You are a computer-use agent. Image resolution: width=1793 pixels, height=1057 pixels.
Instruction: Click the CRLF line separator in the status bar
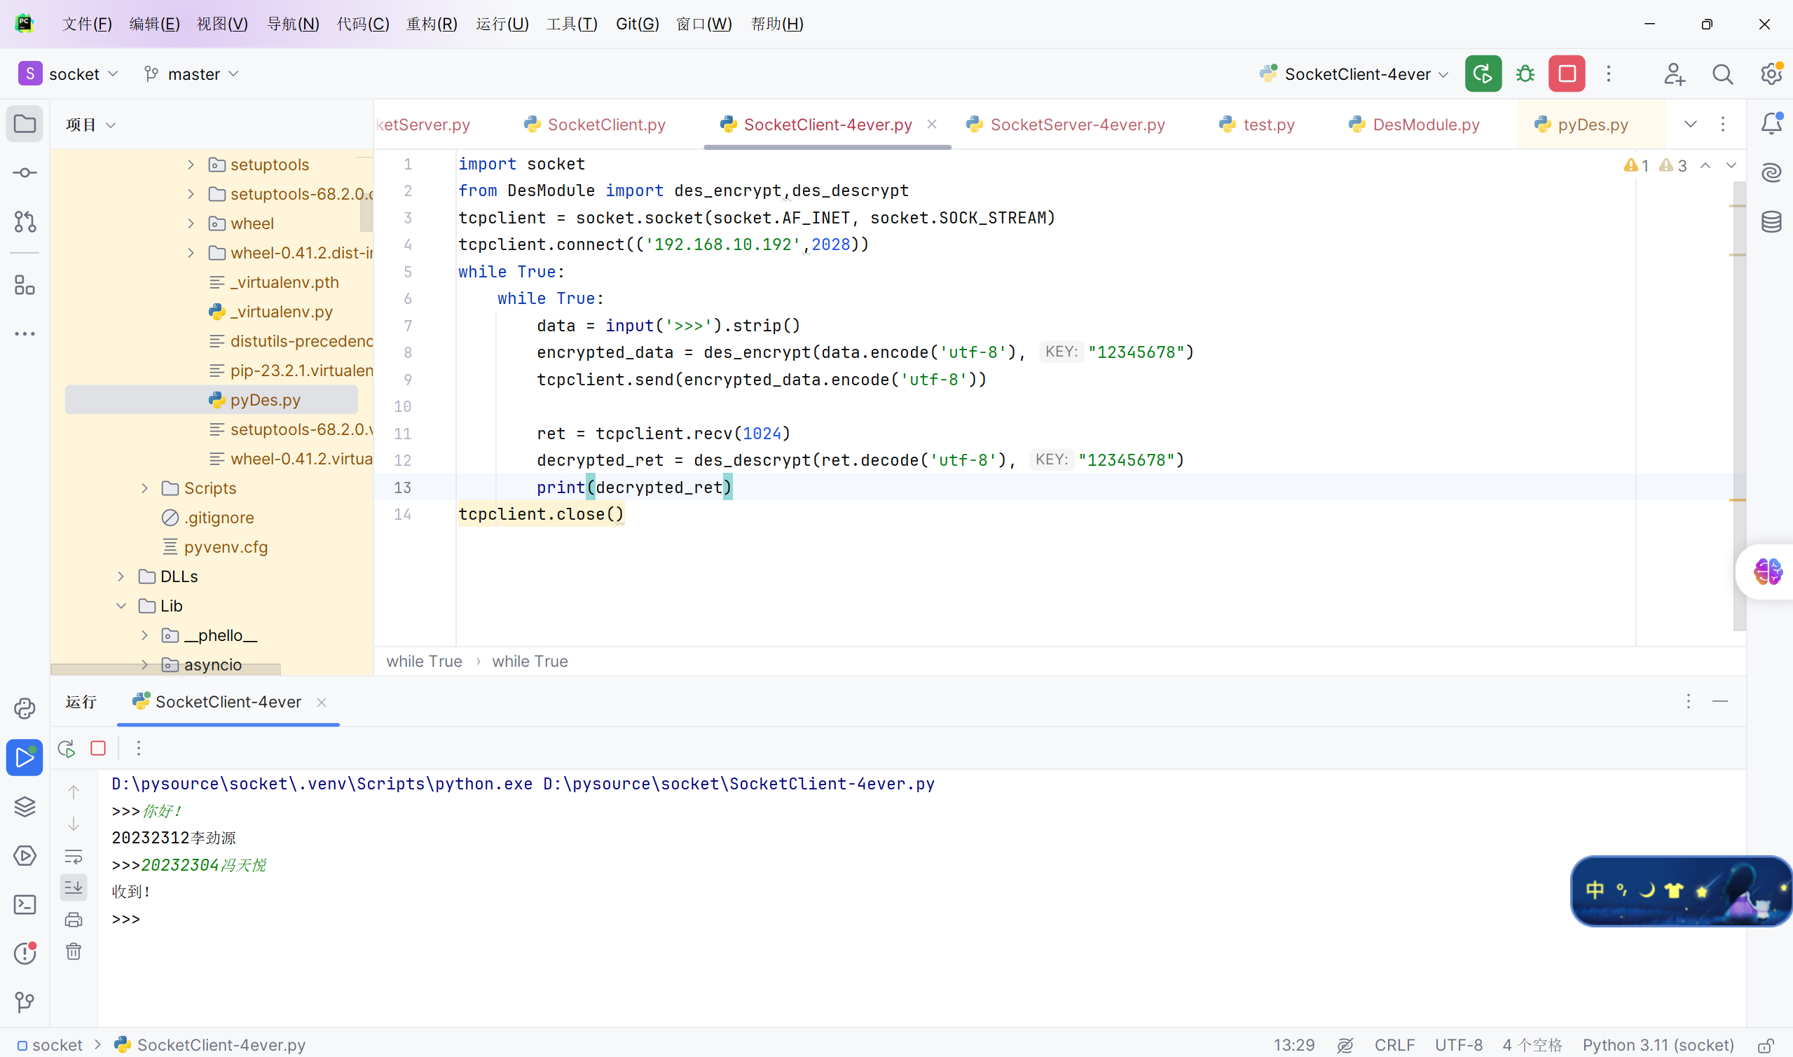[x=1394, y=1044]
